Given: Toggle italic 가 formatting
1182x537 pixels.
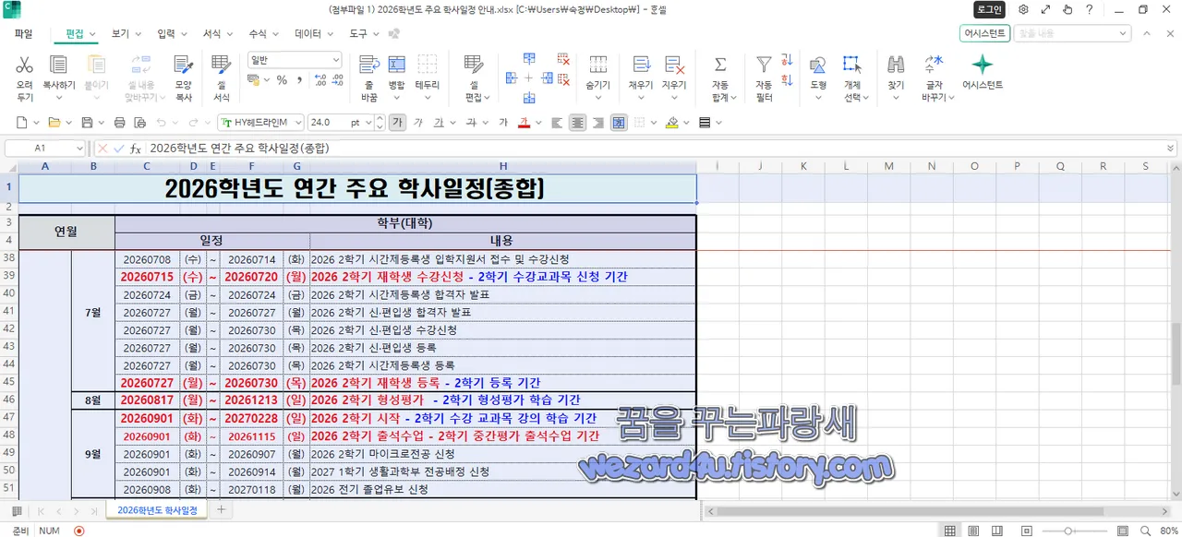Looking at the screenshot, I should (x=418, y=122).
